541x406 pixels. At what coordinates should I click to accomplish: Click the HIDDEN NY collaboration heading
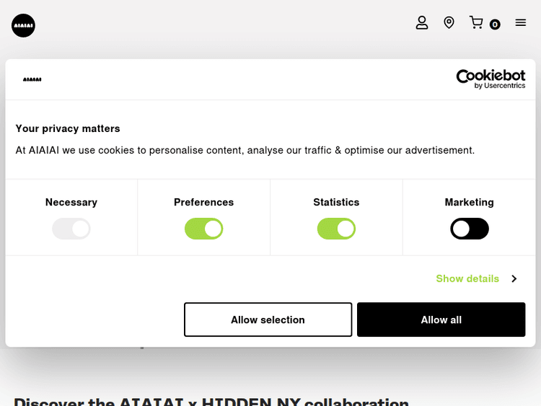[x=211, y=400]
